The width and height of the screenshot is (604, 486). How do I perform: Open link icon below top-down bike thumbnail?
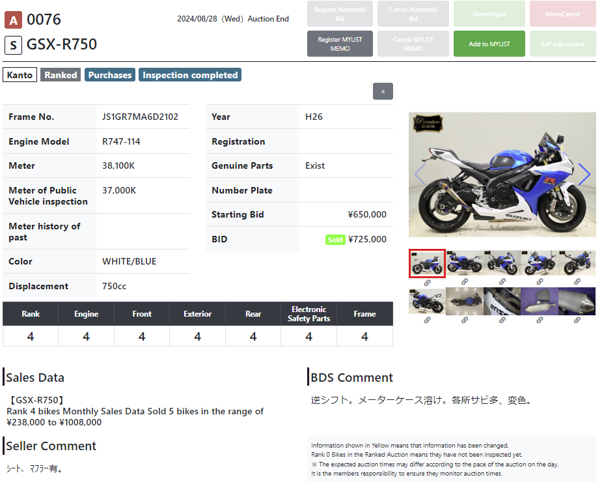[x=465, y=320]
